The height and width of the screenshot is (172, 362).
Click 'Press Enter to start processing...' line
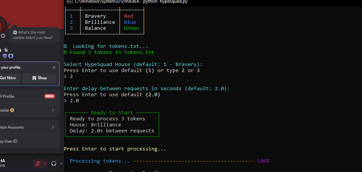coord(115,149)
